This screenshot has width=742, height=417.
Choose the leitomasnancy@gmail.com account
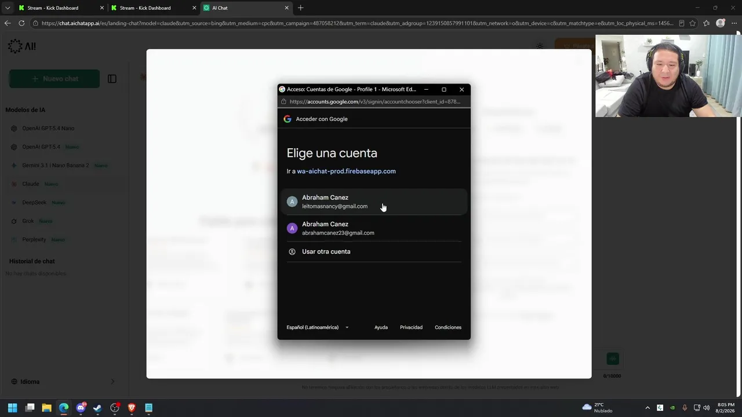[x=374, y=202]
